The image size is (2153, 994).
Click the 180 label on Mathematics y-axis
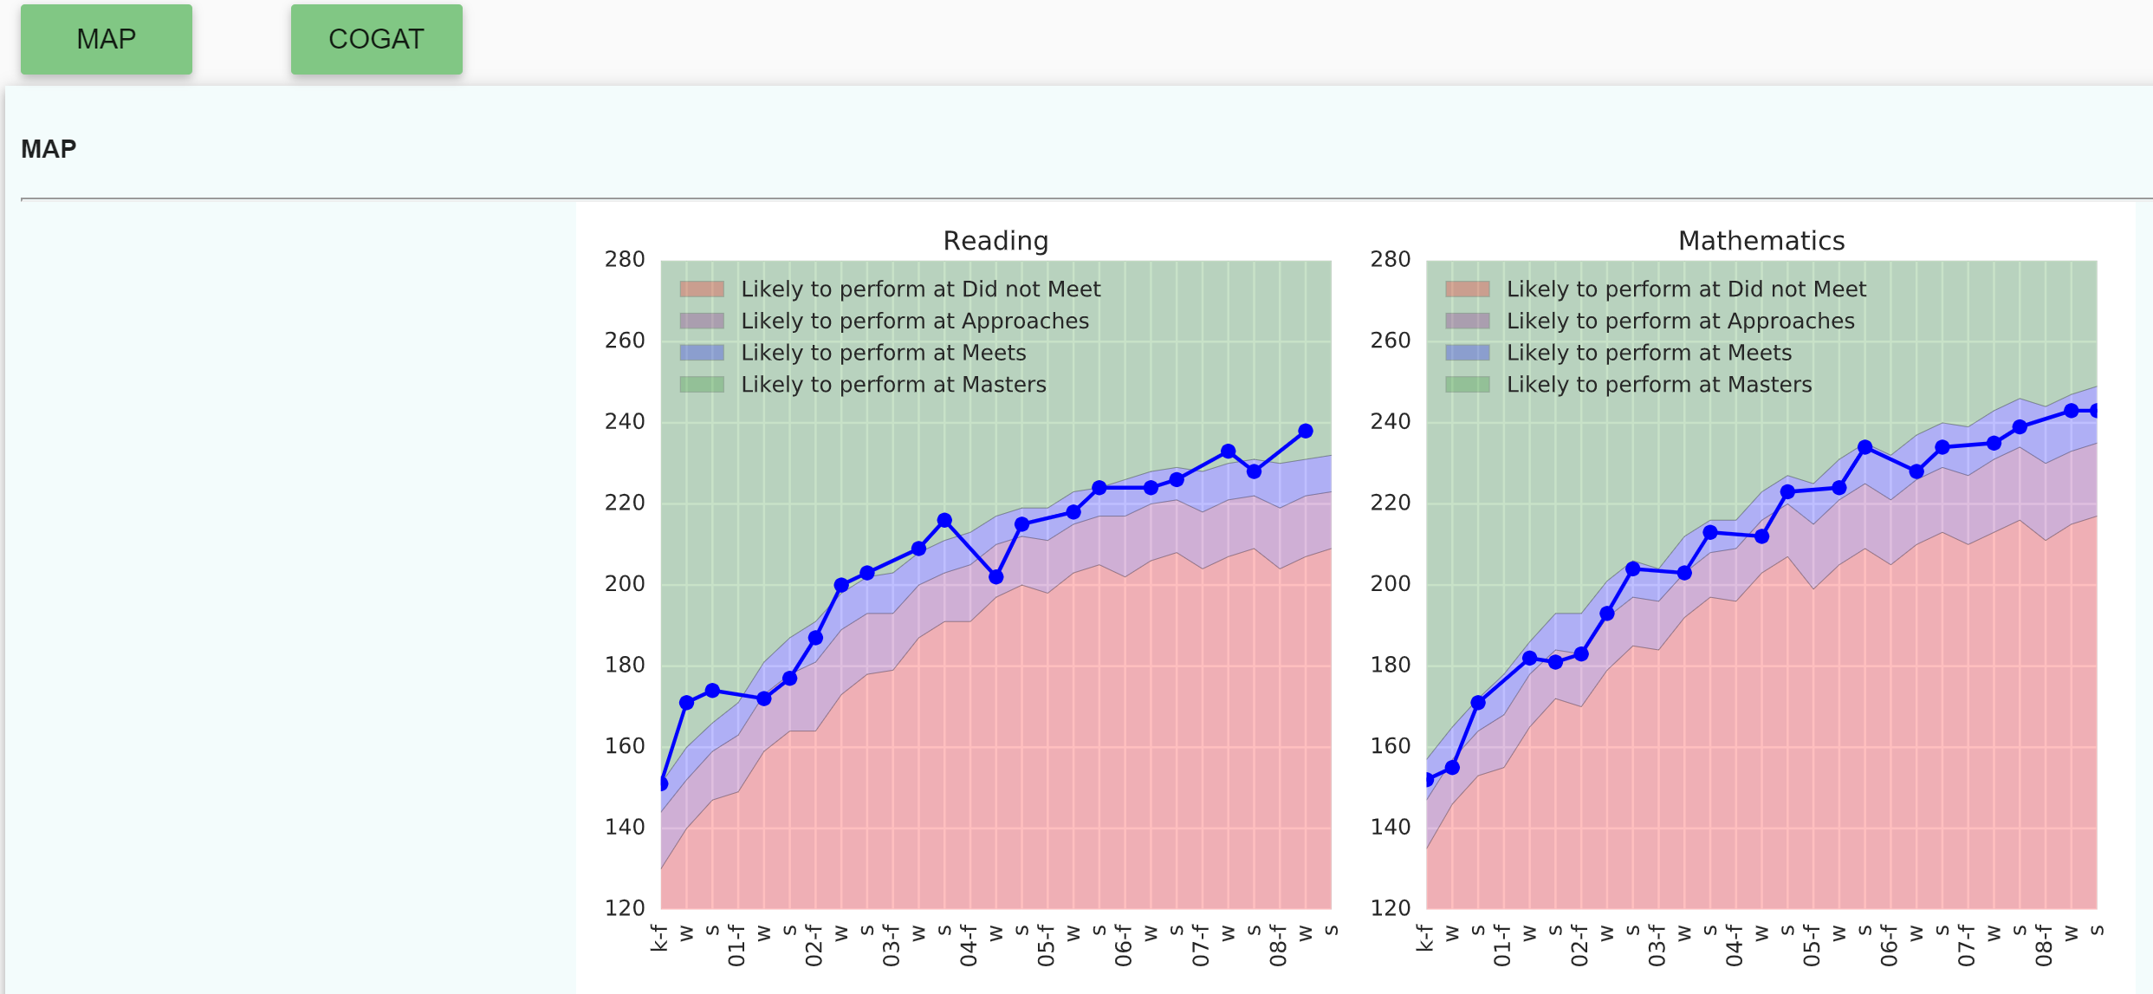pyautogui.click(x=1391, y=665)
